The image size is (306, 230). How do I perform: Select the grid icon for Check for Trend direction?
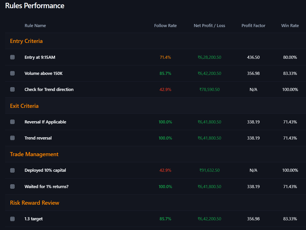(x=12, y=89)
